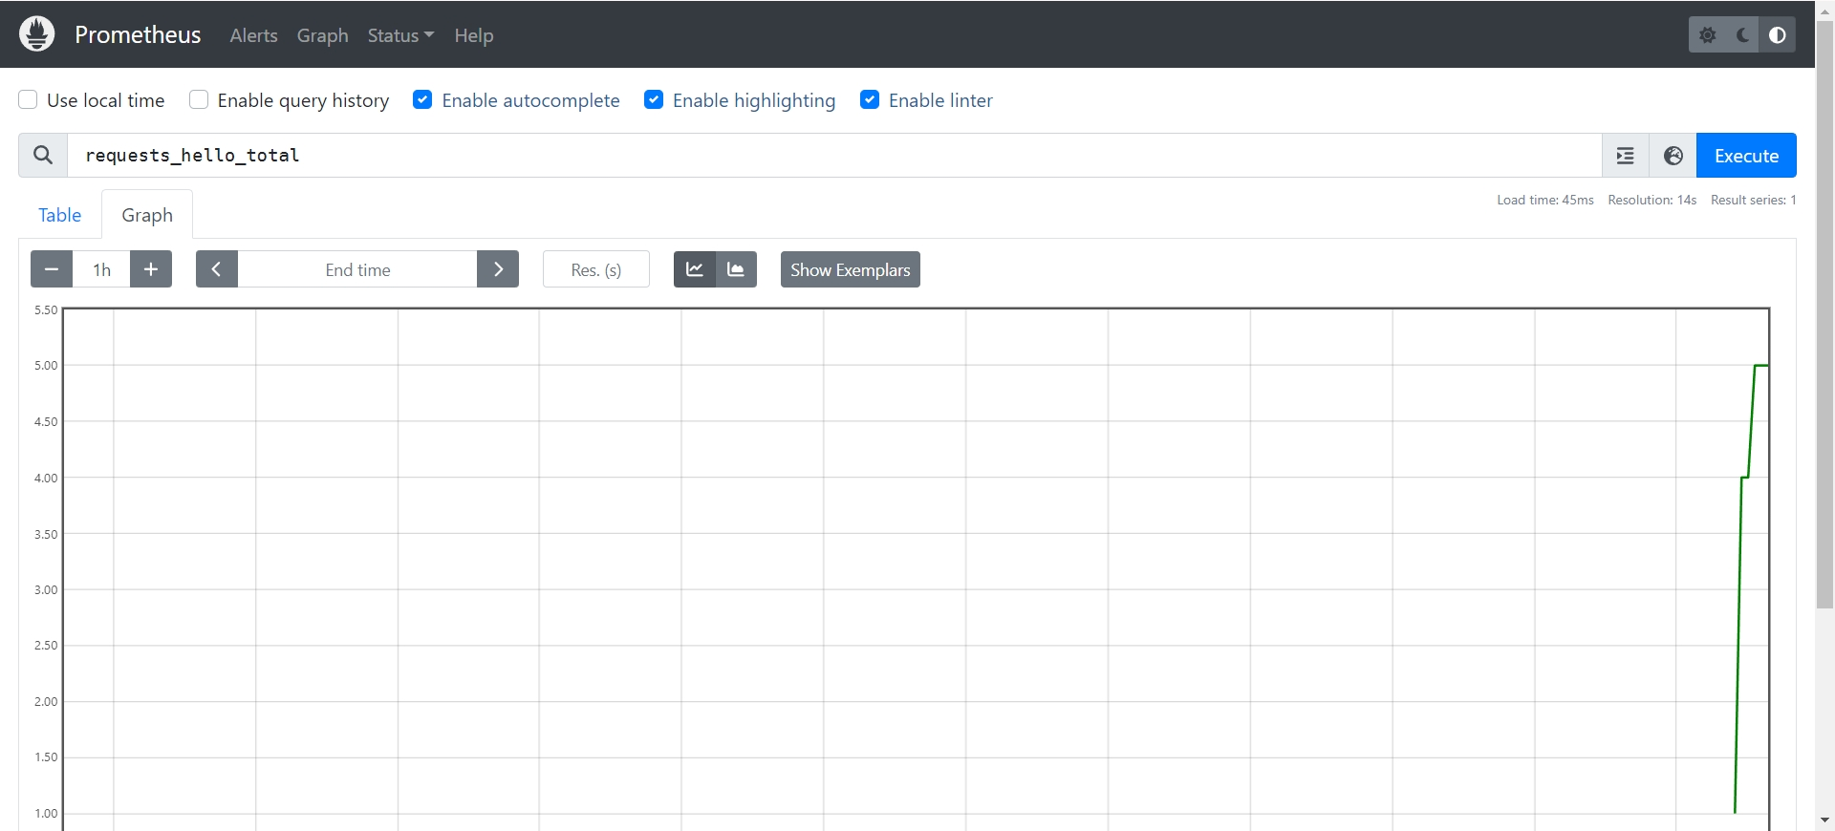Click the Prometheus flame logo icon
The height and width of the screenshot is (831, 1835).
click(x=37, y=34)
